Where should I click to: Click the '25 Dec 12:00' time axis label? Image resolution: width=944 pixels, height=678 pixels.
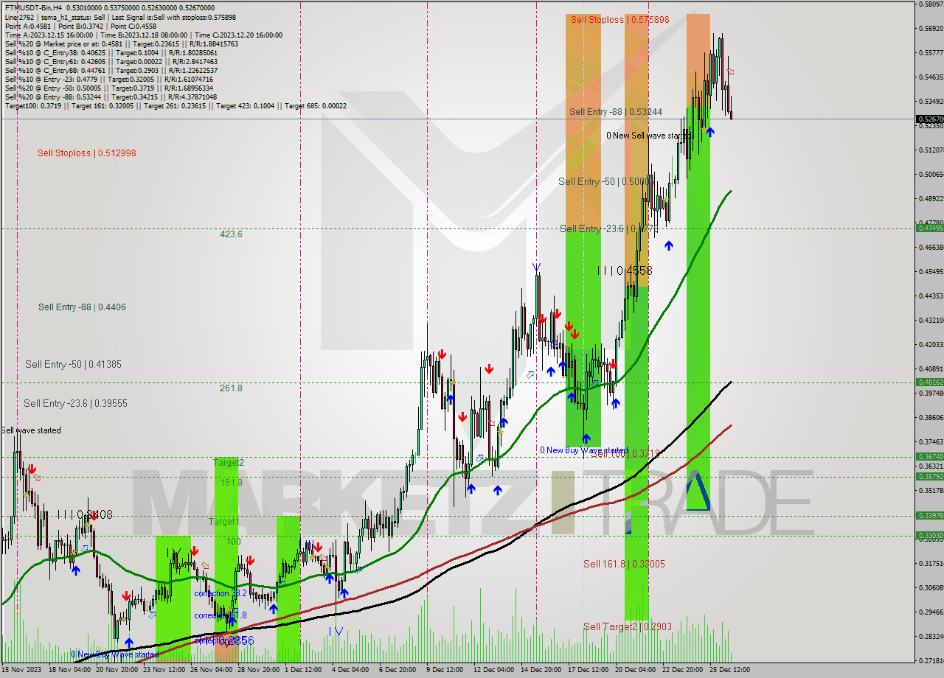[731, 669]
